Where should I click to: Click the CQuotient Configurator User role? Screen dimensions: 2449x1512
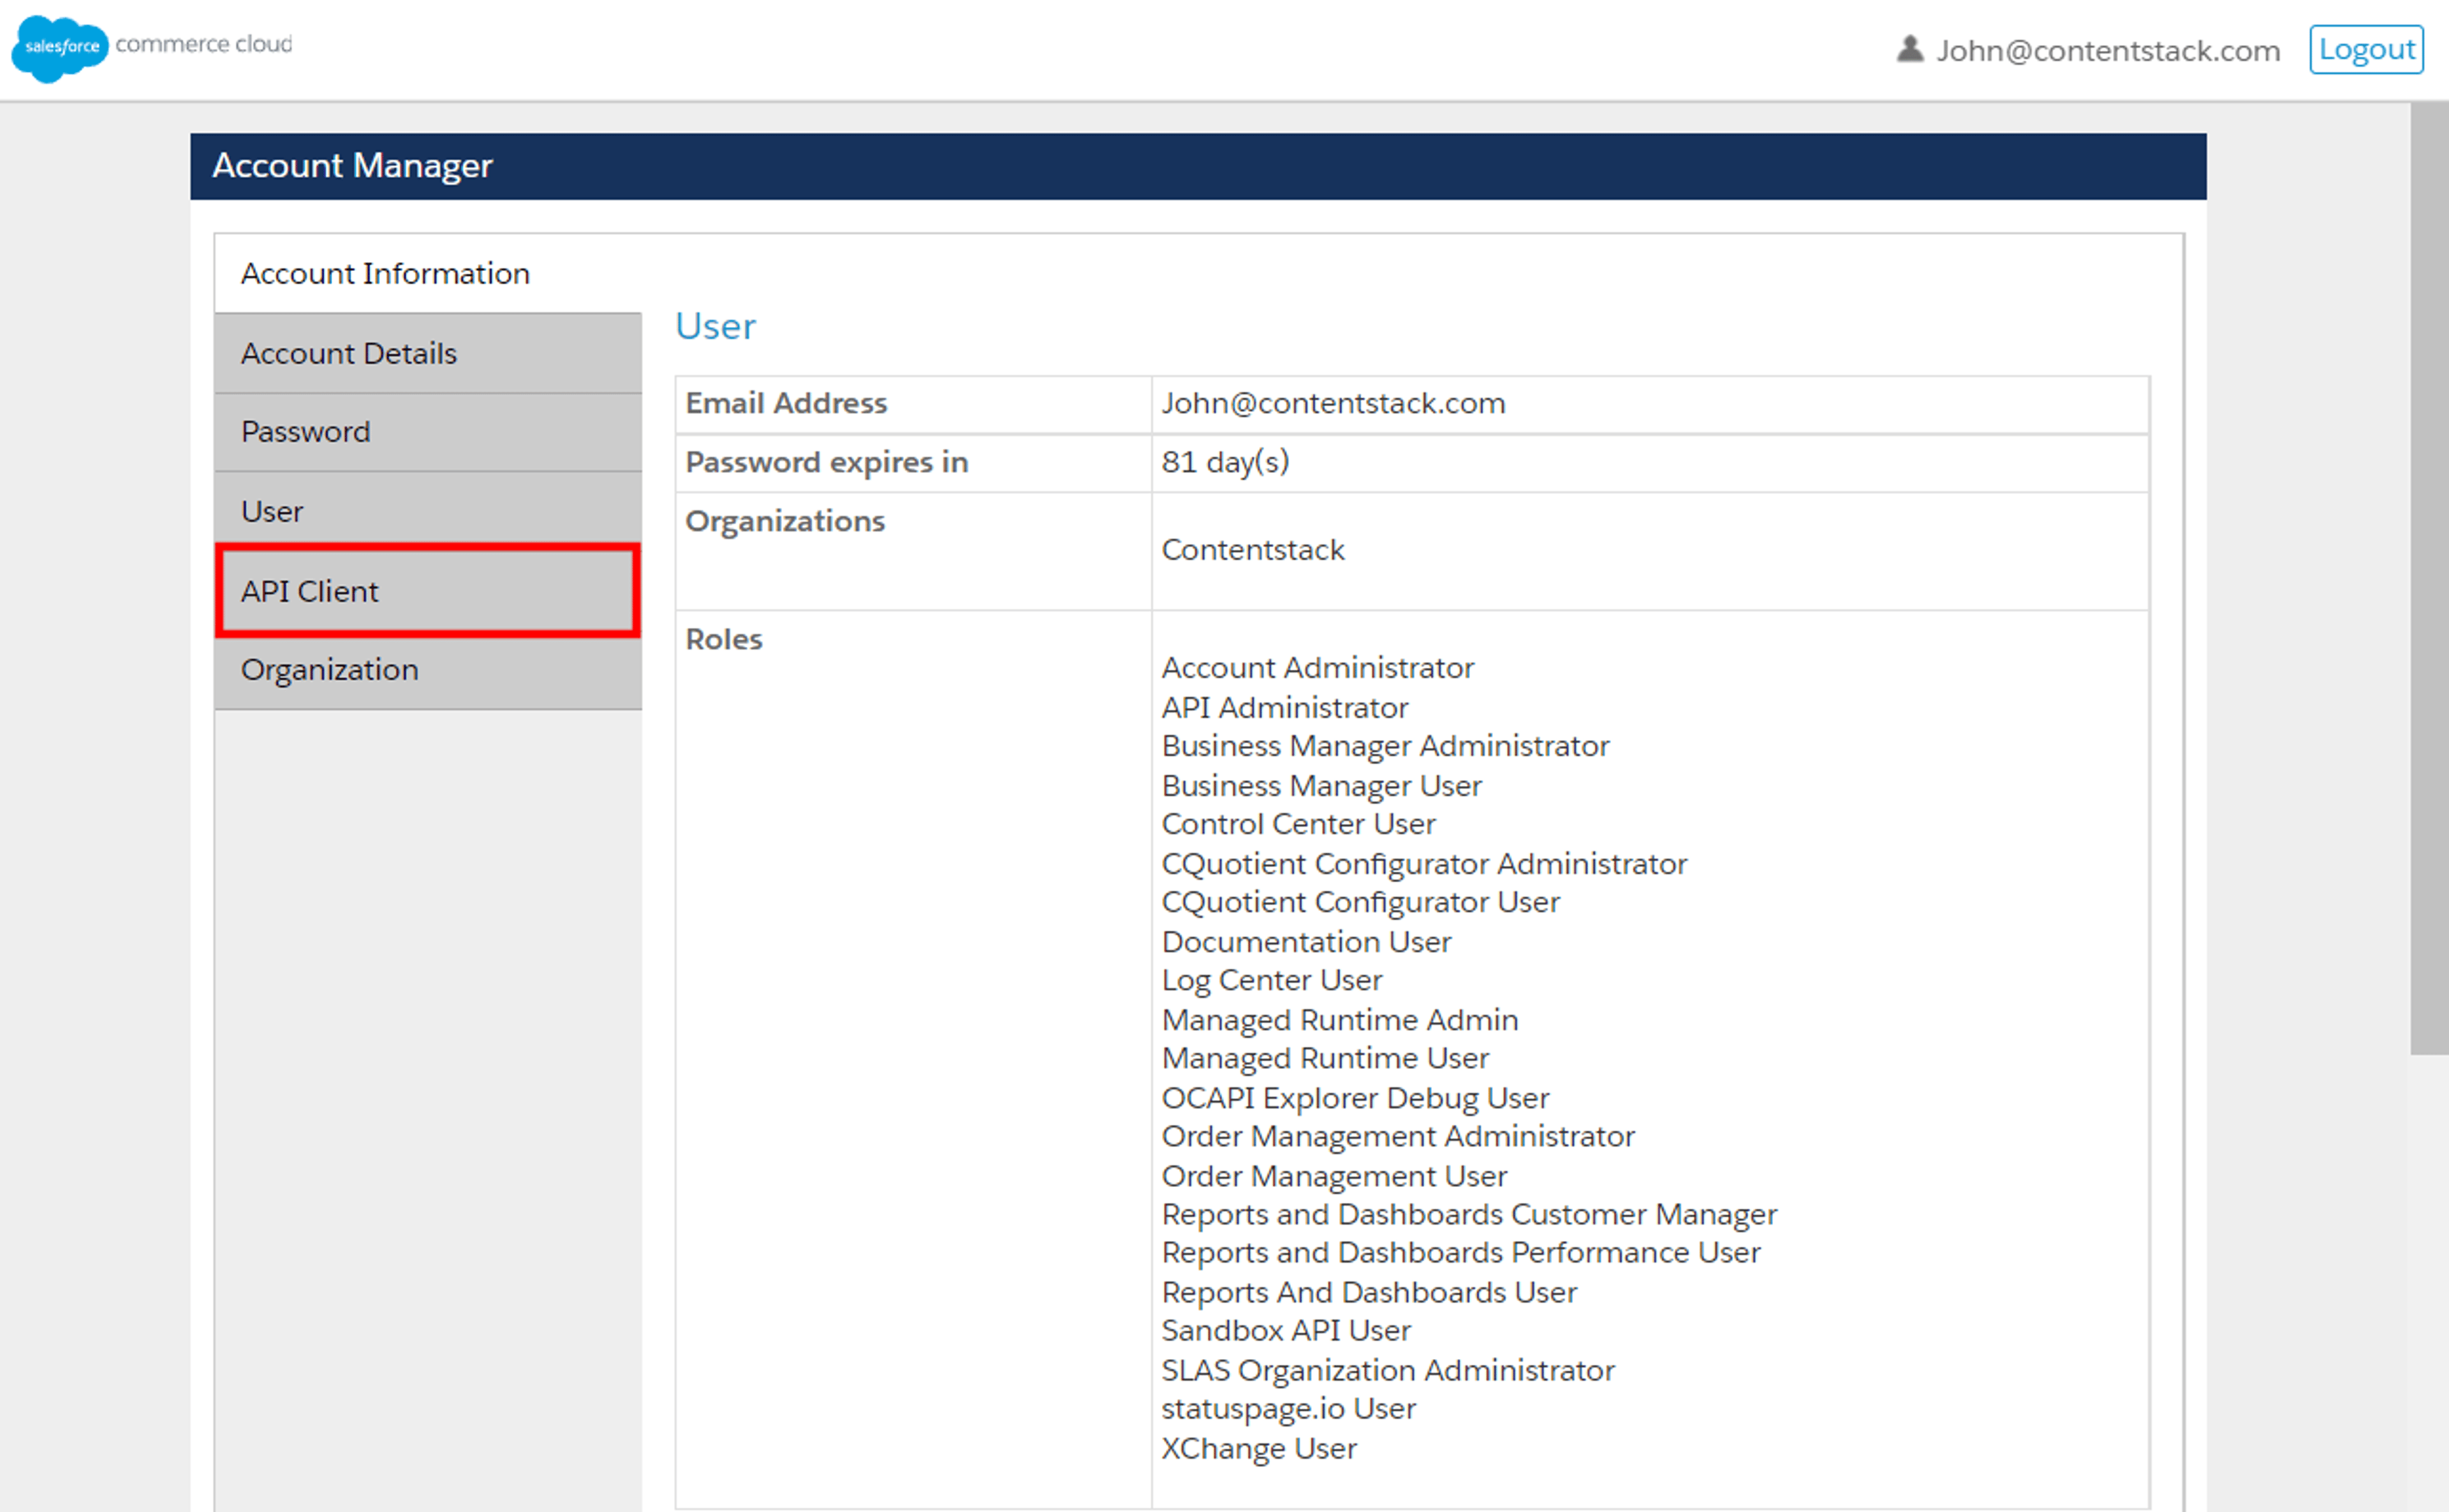point(1360,902)
